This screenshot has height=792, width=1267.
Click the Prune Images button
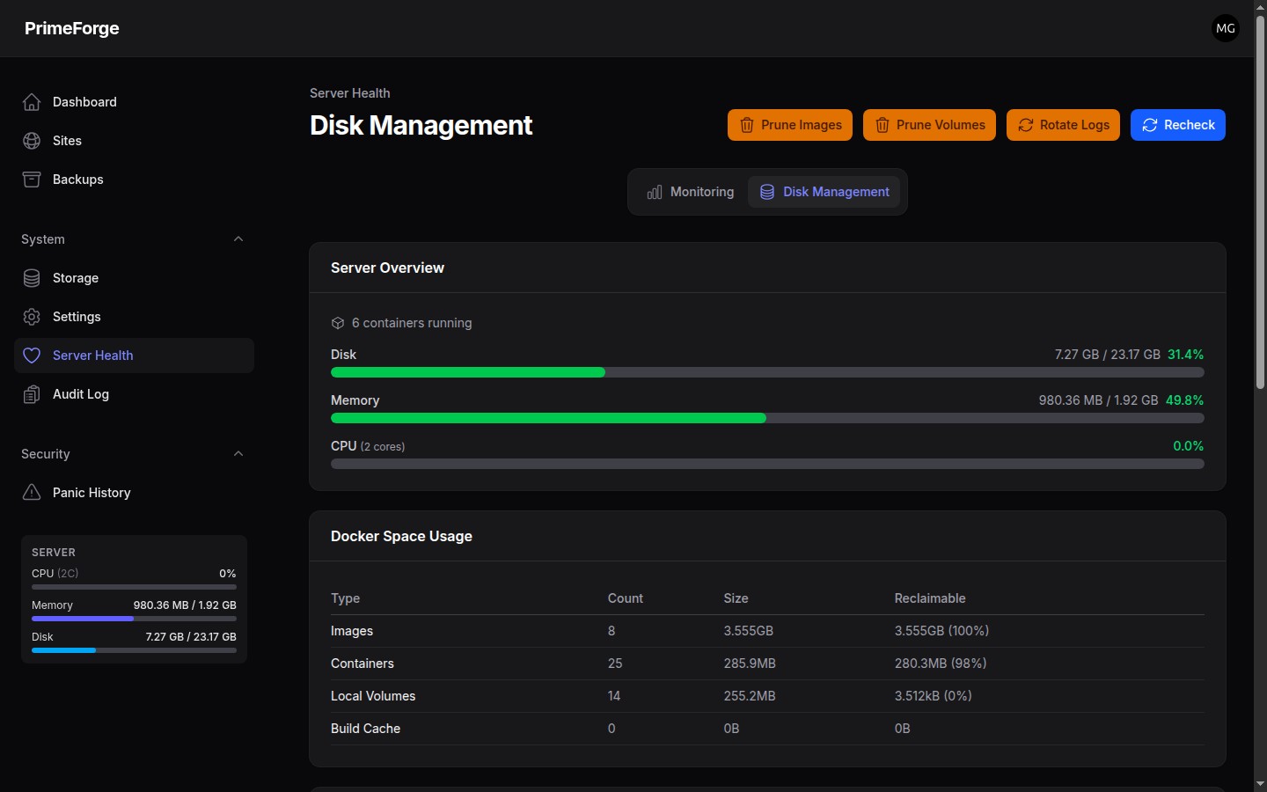click(790, 125)
